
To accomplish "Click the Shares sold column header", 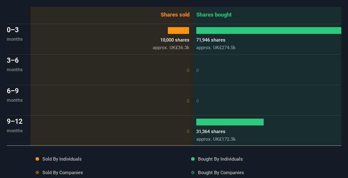I will 175,15.
